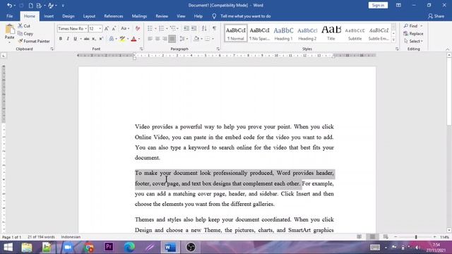Screen dimensions: 452x254
Task: Open the borders dropdown arrow
Action: (213, 39)
